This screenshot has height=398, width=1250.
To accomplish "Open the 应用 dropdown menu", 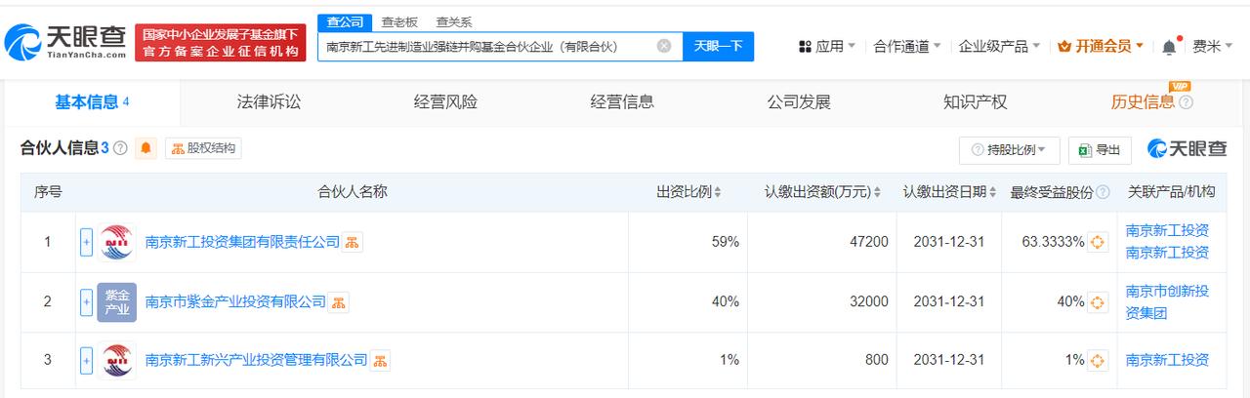I will coord(827,46).
